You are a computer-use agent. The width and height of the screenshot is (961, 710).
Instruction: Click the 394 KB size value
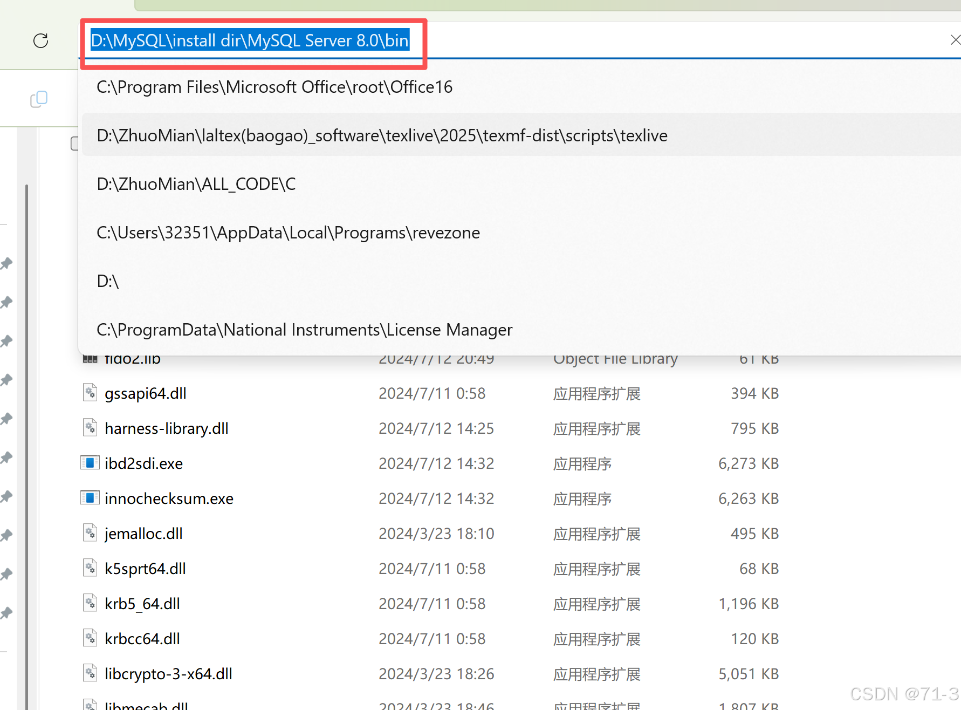[754, 393]
